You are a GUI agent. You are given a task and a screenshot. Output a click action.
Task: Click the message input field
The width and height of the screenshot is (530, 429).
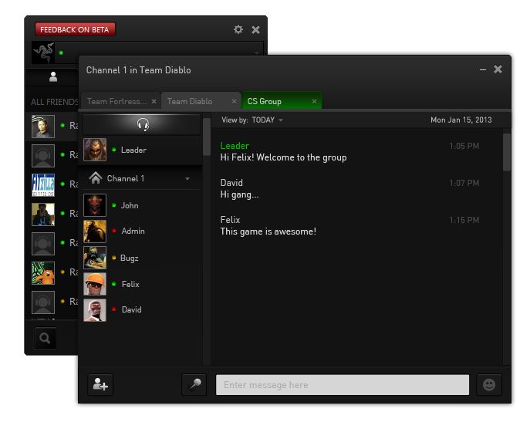(x=343, y=385)
